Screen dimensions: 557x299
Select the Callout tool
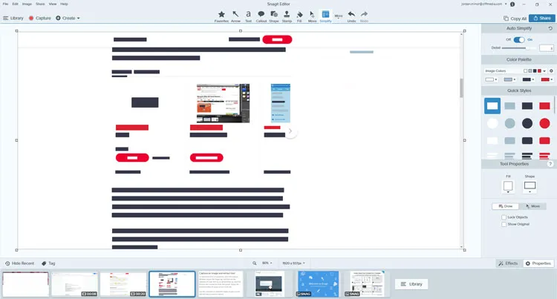point(261,16)
